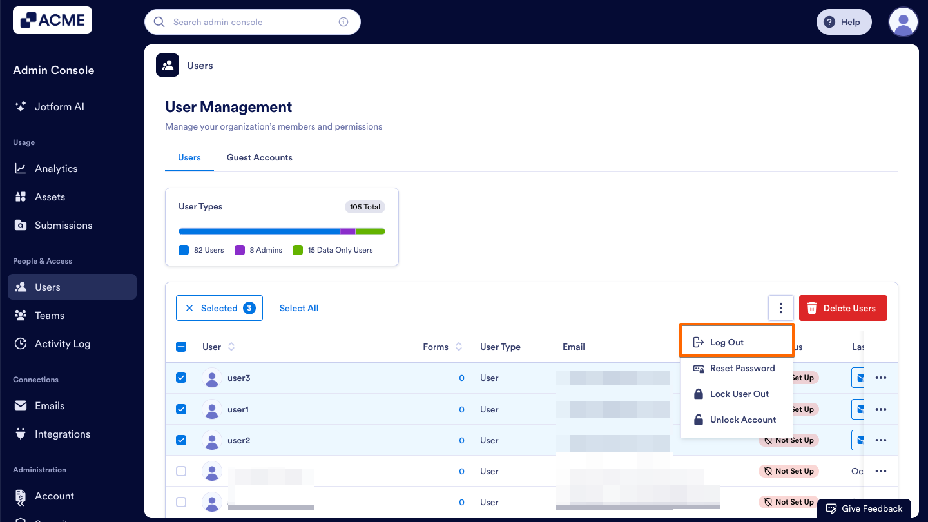This screenshot has width=928, height=522.
Task: Uncheck user3's row checkbox
Action: click(x=181, y=378)
